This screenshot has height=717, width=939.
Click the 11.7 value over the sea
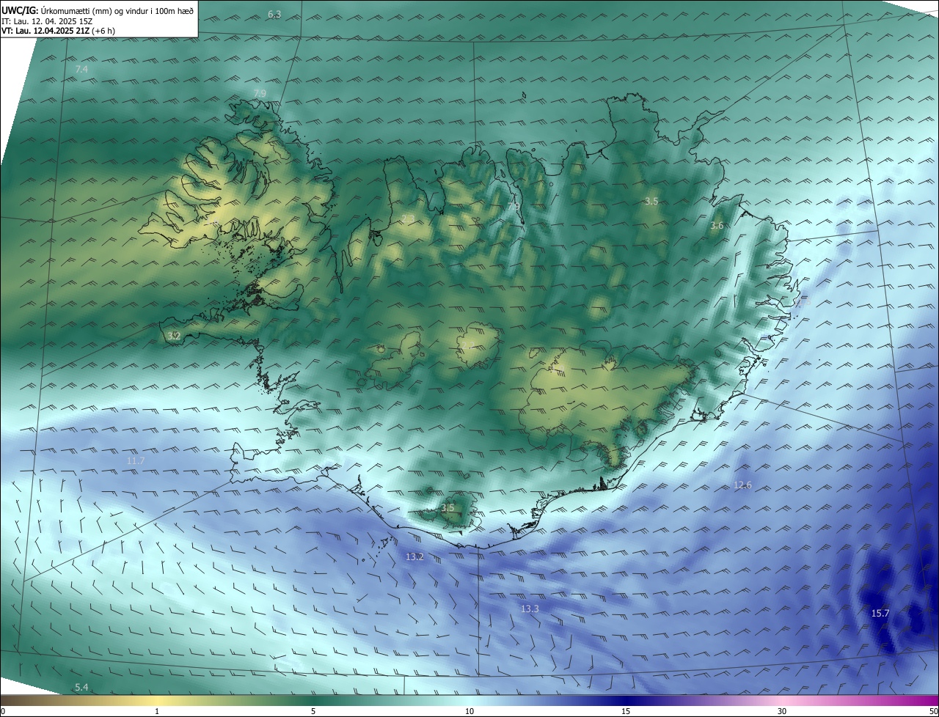pyautogui.click(x=136, y=461)
